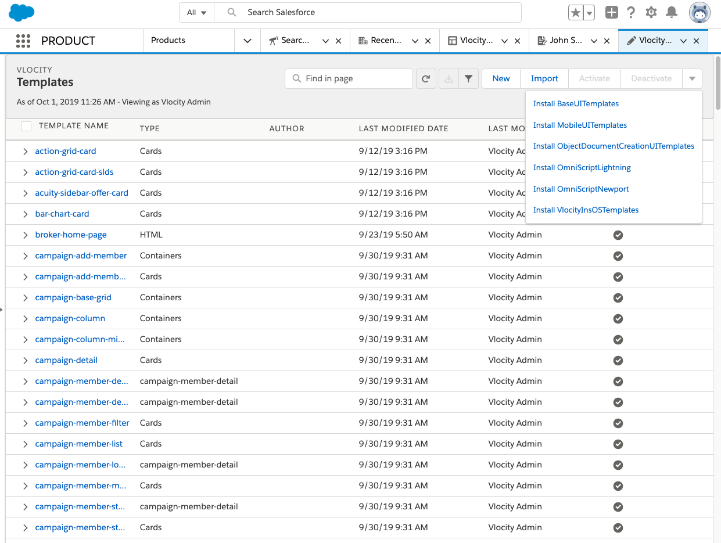The width and height of the screenshot is (721, 543).
Task: Click active checkmark for campaign-detail row
Action: (x=618, y=361)
